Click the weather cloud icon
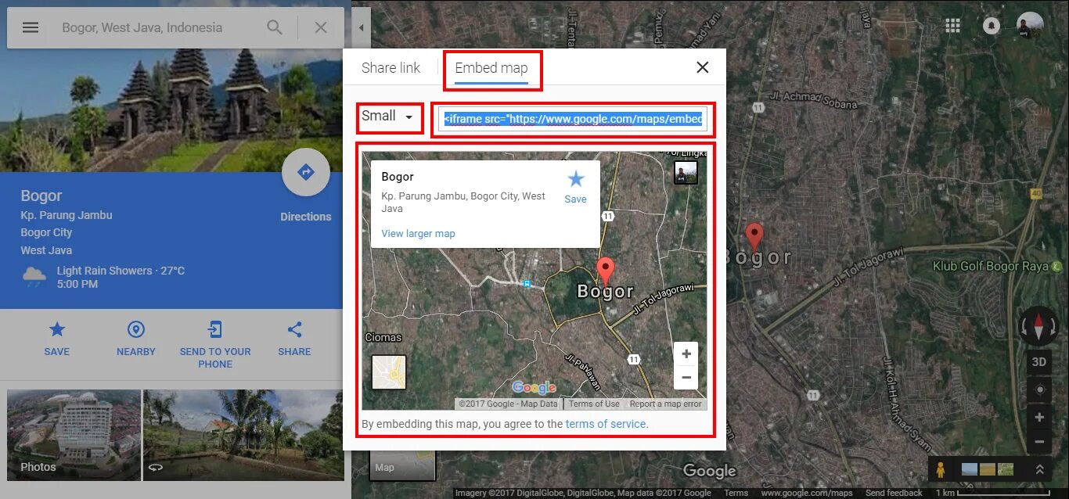 pyautogui.click(x=34, y=276)
